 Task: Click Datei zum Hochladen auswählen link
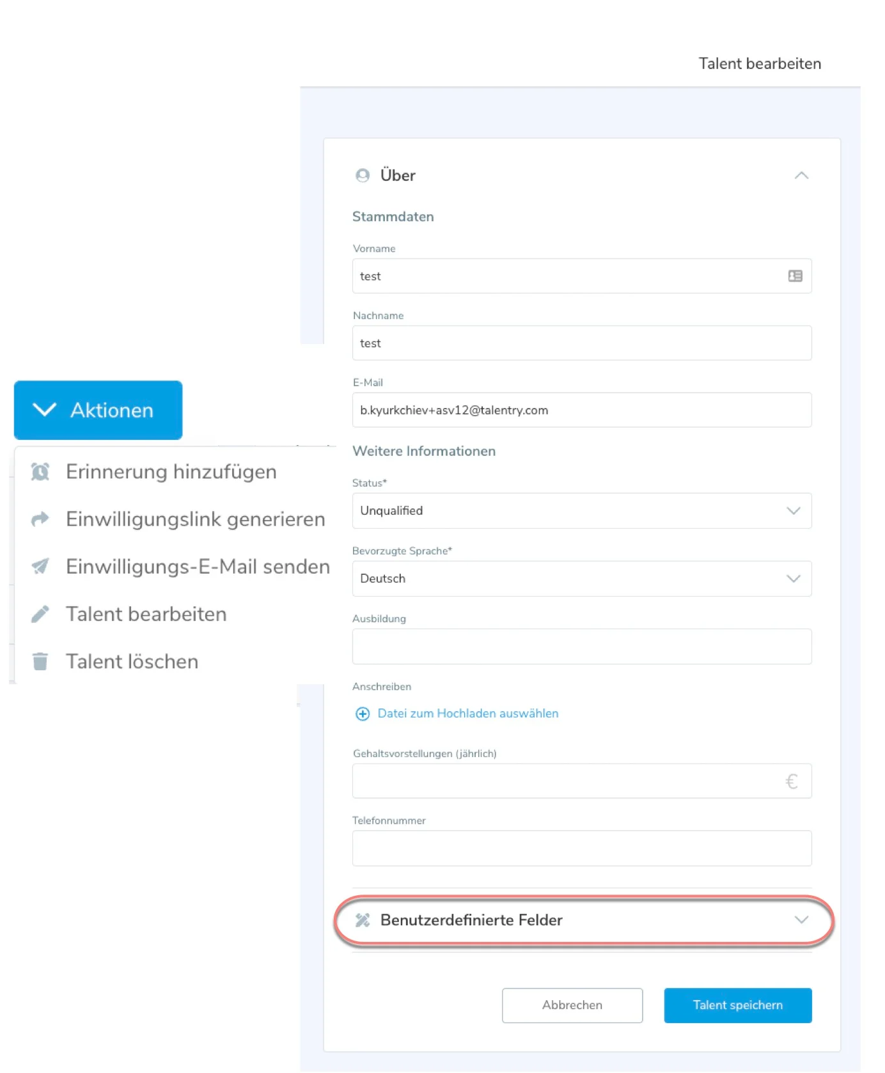click(x=467, y=714)
